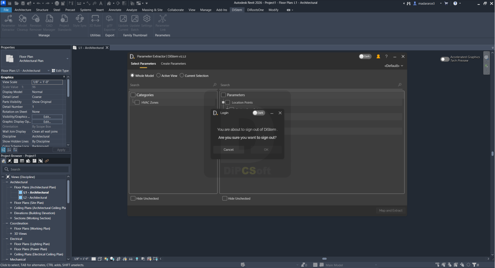Open the Architecture ribbon tab
The width and height of the screenshot is (495, 268).
click(23, 10)
